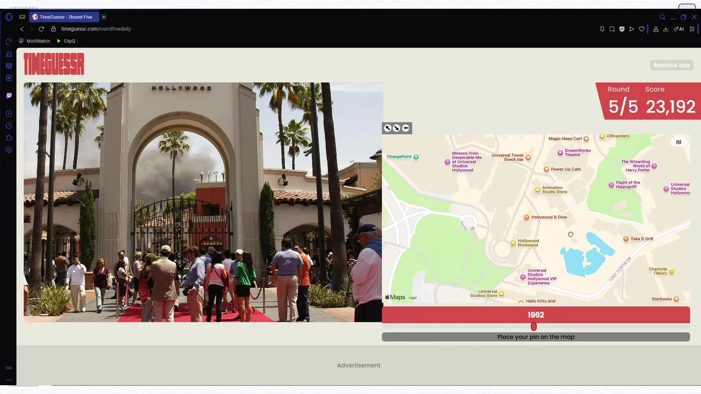Open the Player sidebar icon

tap(9, 114)
